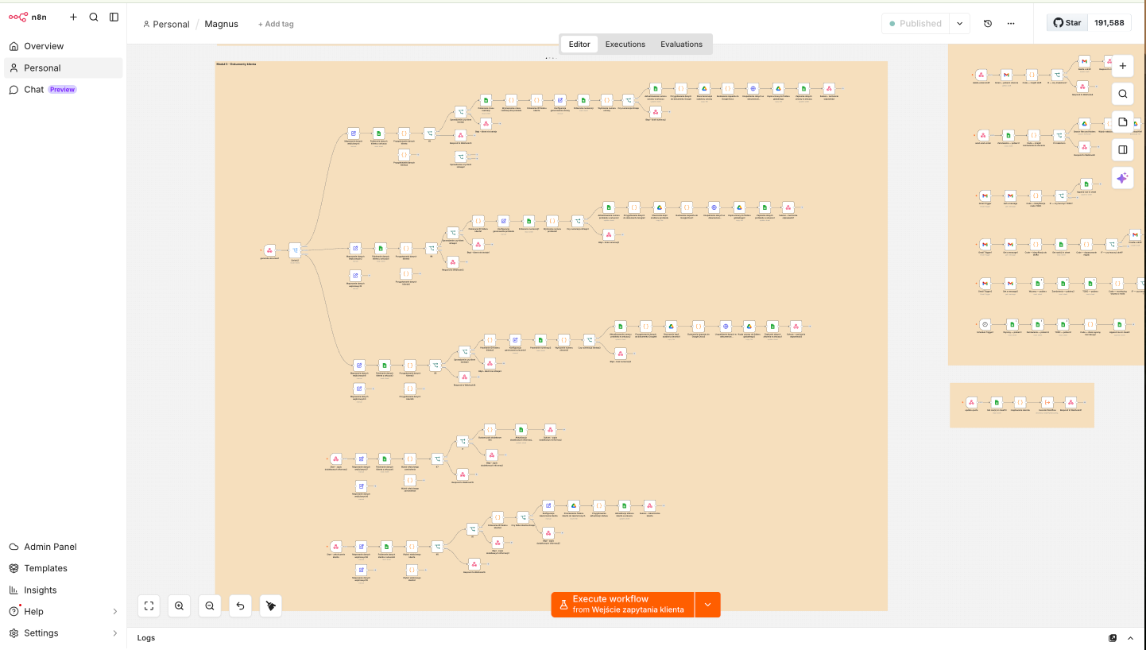Open the Admin Panel

[64, 547]
